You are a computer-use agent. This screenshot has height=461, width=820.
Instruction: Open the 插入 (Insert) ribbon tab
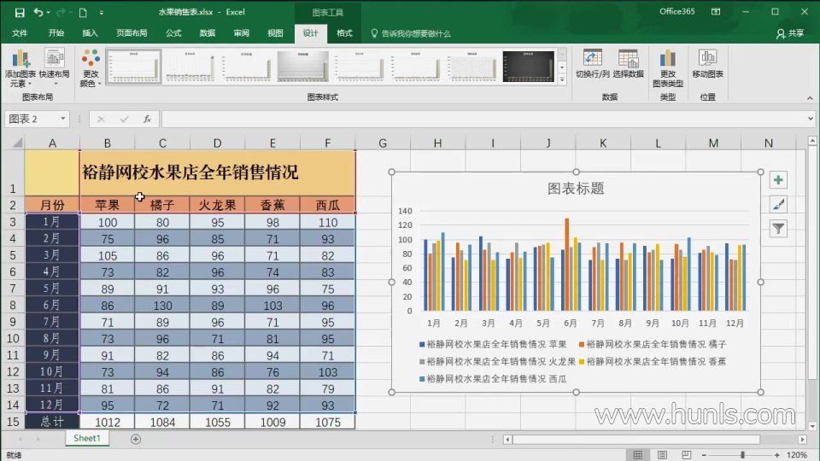90,33
